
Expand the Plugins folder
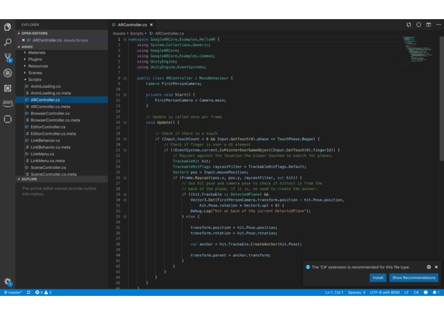coord(25,59)
